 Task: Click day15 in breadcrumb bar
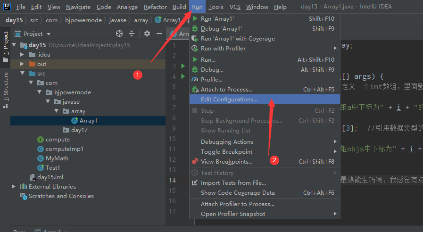[14, 20]
